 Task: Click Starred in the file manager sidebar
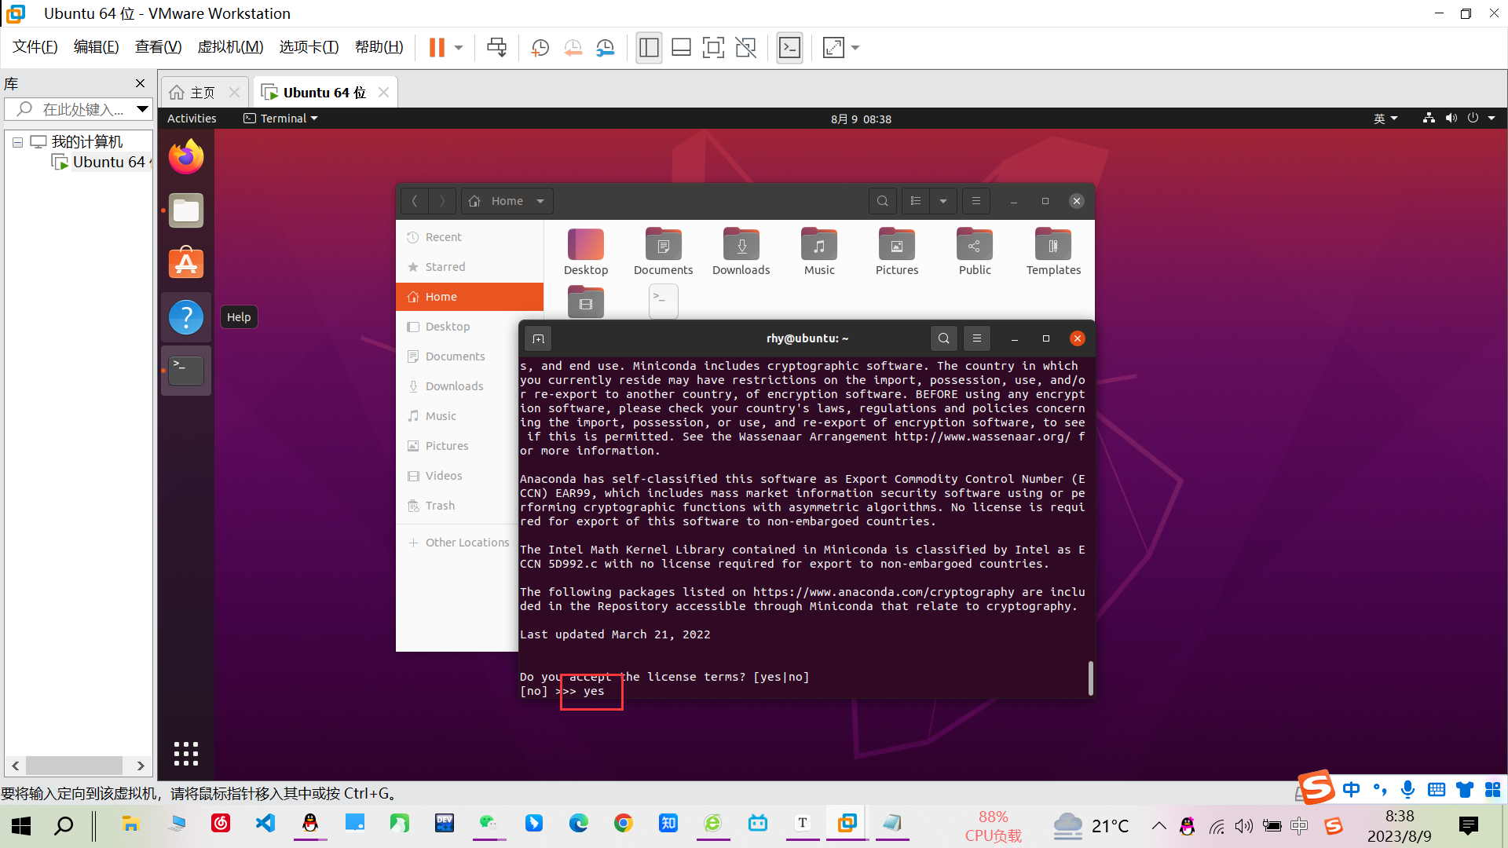[445, 266]
